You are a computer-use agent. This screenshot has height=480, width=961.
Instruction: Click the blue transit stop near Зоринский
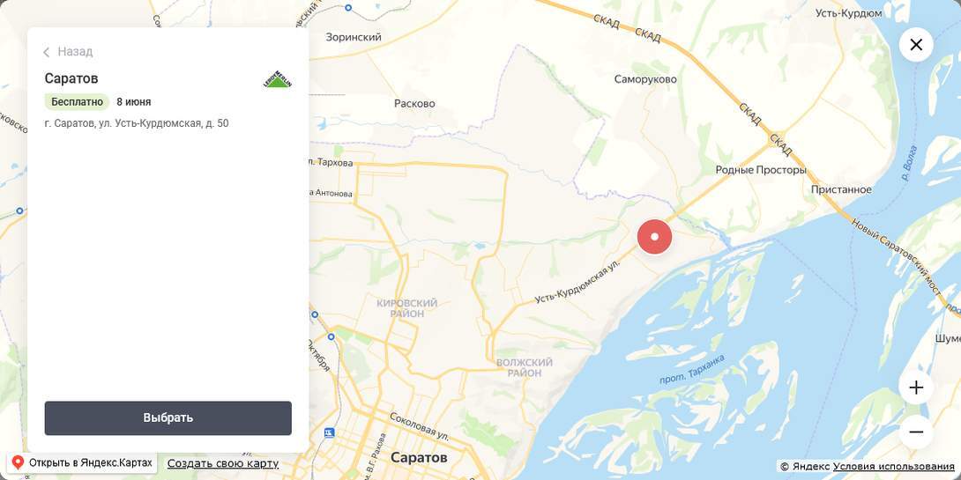tap(348, 8)
